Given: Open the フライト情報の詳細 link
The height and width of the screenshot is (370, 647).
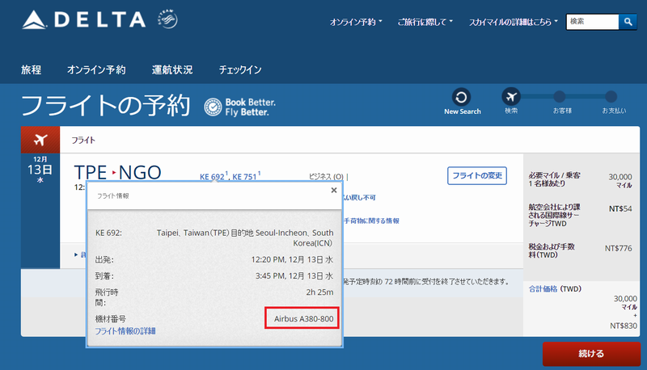Looking at the screenshot, I should 125,331.
